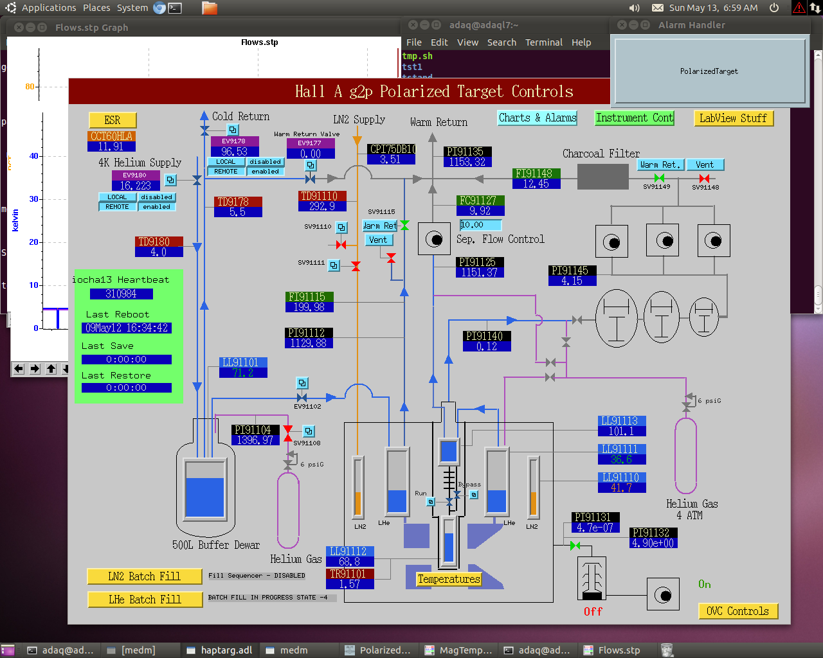Set EV9178 to LOCAL mode
Viewport: 823px width, 658px height.
[x=226, y=162]
